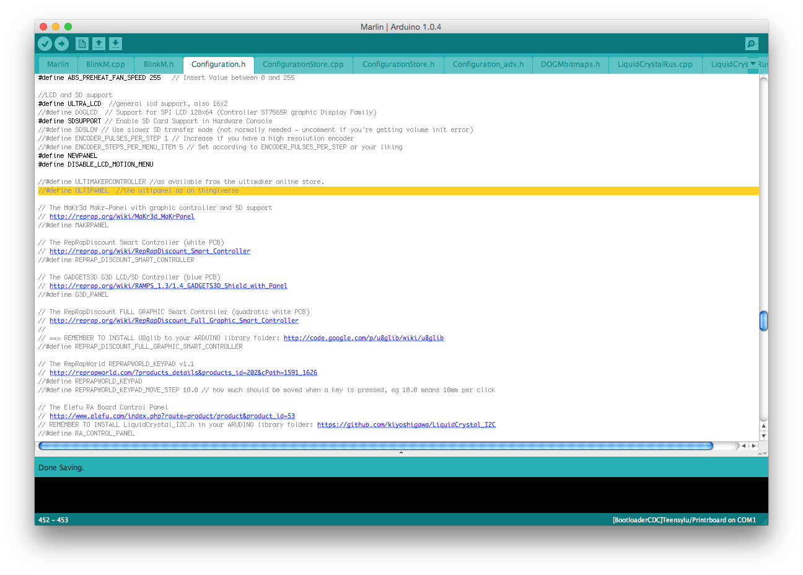Click the vertical scroll up arrow
The width and height of the screenshot is (803, 575).
(763, 426)
